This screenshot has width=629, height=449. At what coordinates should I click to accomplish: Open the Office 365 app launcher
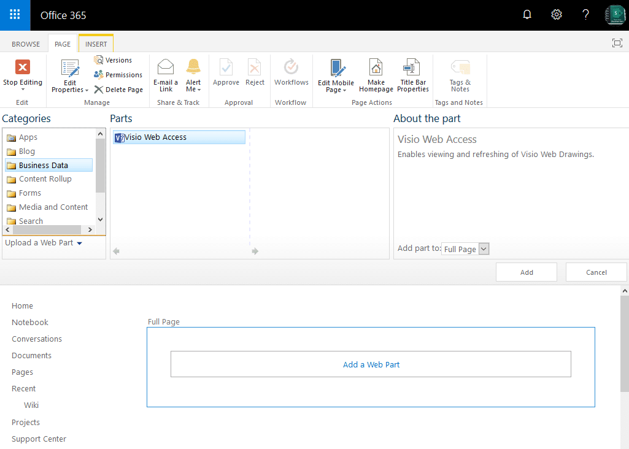[x=15, y=15]
